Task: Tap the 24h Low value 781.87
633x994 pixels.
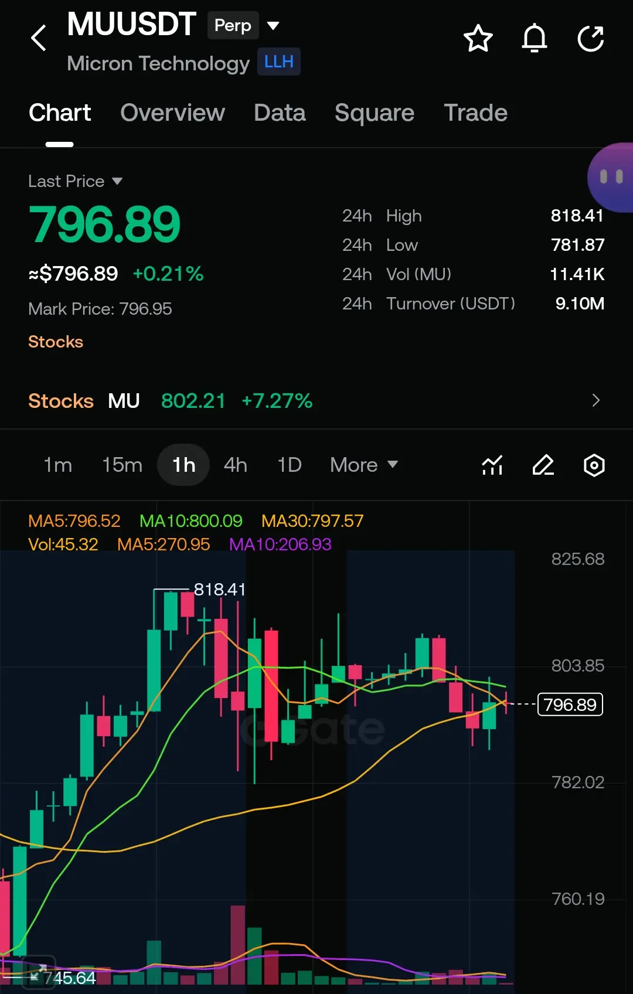Action: pos(577,245)
